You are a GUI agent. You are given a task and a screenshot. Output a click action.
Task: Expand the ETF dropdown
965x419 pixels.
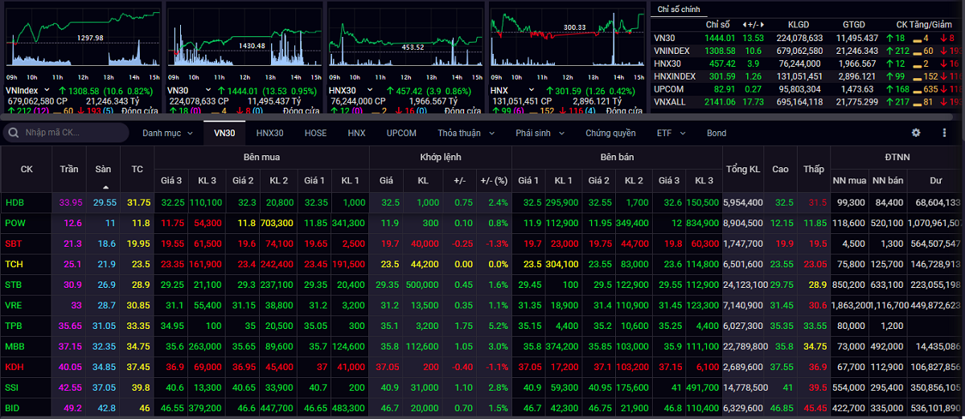668,133
